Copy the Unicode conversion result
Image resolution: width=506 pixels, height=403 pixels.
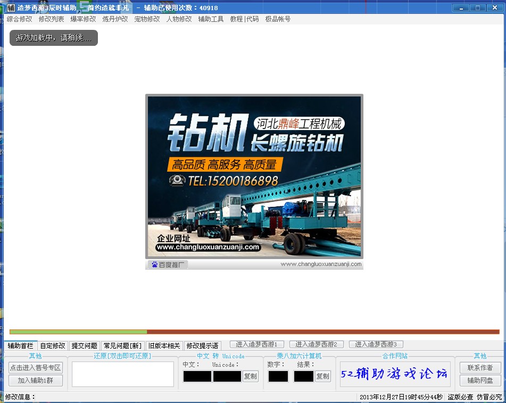pos(251,376)
